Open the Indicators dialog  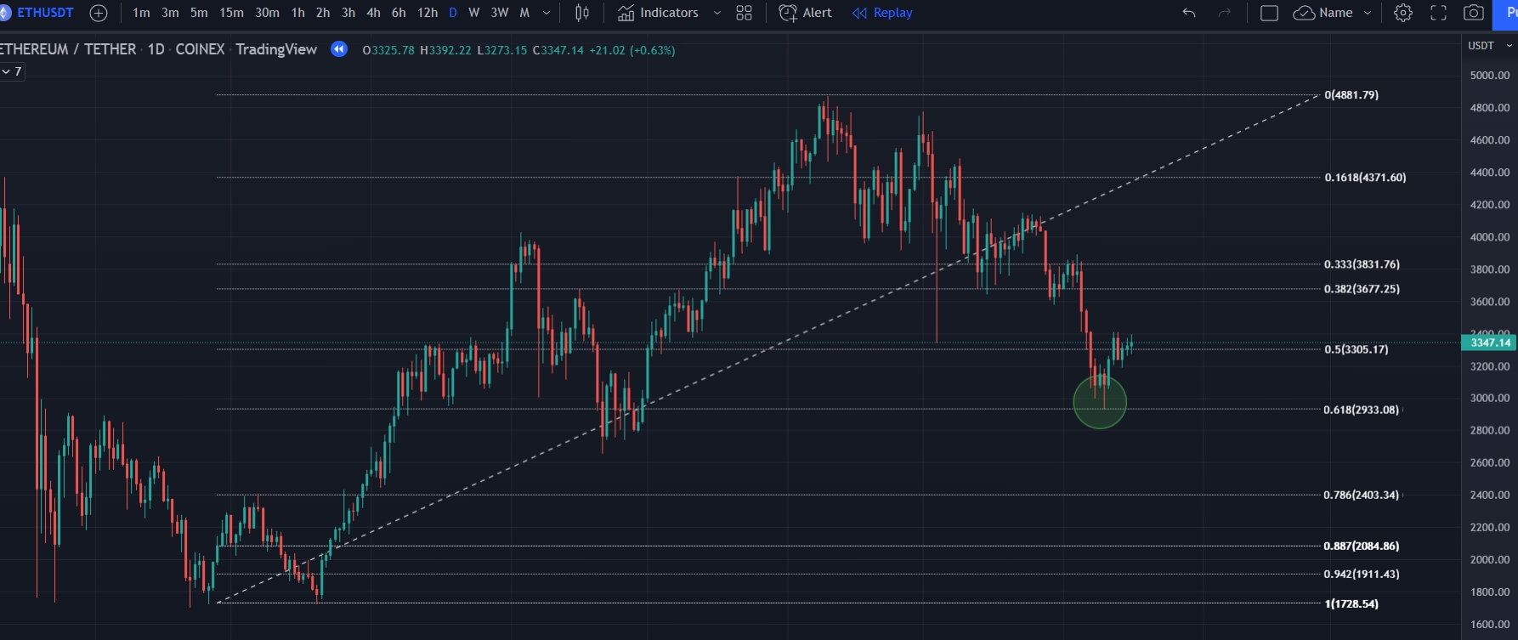[x=659, y=13]
